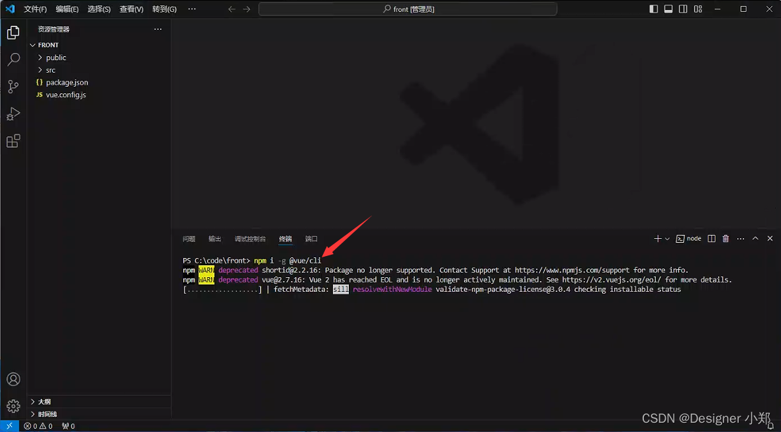The height and width of the screenshot is (432, 781).
Task: Toggle the secondary side bar layout icon
Action: click(x=683, y=9)
